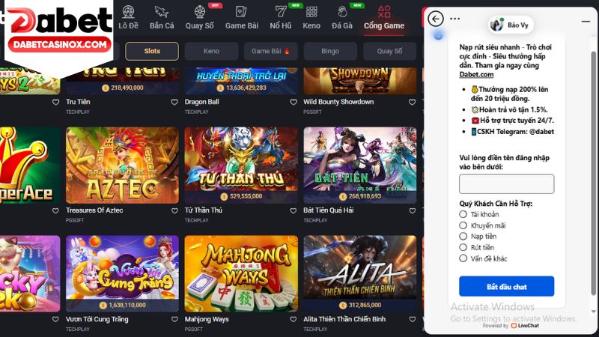Click the chat back arrow button
Image resolution: width=599 pixels, height=337 pixels.
click(436, 19)
